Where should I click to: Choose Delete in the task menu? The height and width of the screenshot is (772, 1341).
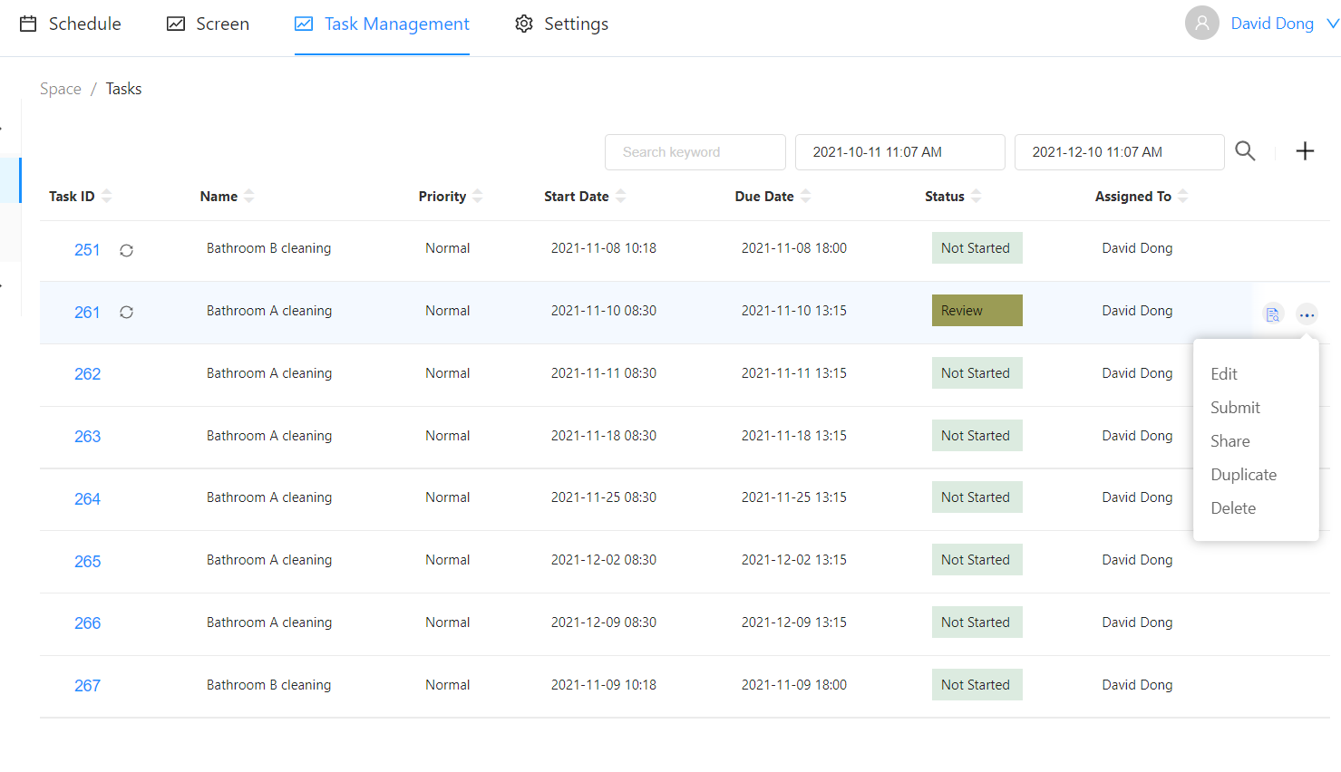pyautogui.click(x=1233, y=508)
